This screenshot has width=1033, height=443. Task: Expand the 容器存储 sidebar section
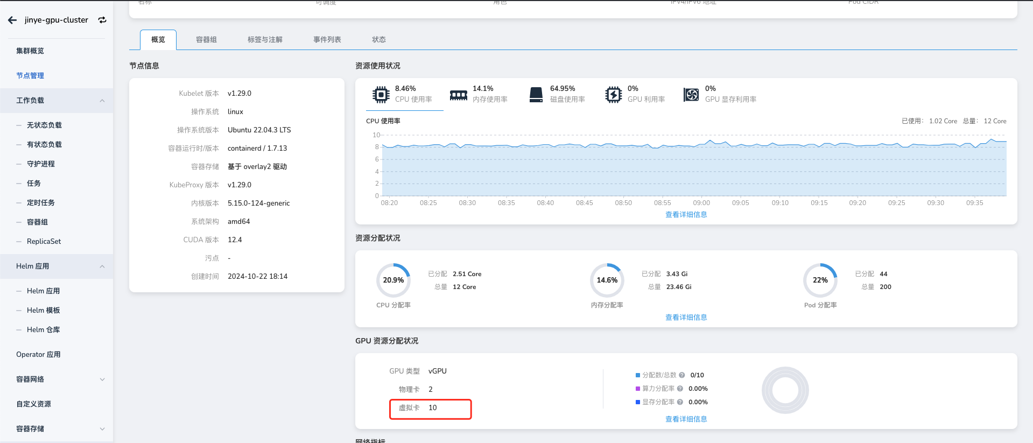pyautogui.click(x=102, y=429)
